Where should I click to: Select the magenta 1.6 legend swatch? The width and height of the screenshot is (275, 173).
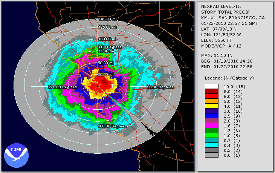212,125
